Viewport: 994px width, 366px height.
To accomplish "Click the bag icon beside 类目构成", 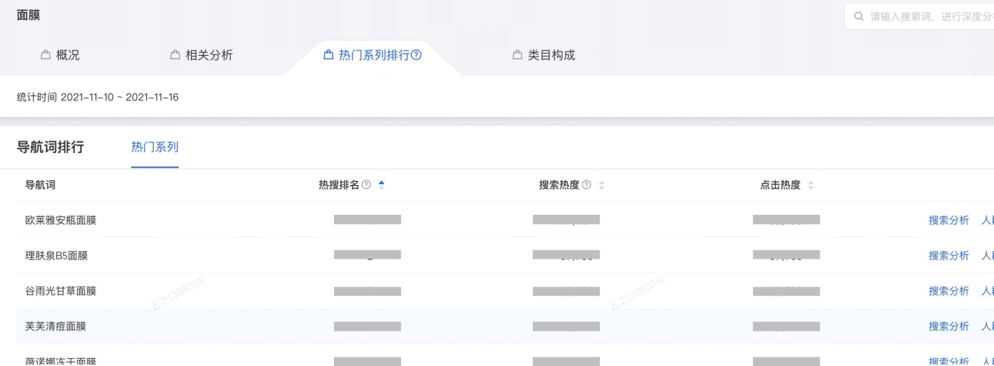I will tap(518, 55).
